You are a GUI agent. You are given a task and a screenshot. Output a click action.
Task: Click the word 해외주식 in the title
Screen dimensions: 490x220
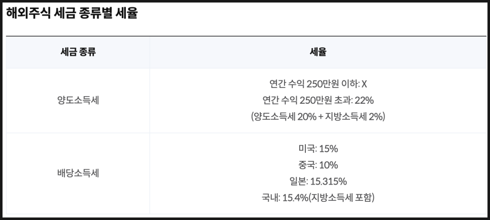pos(28,13)
